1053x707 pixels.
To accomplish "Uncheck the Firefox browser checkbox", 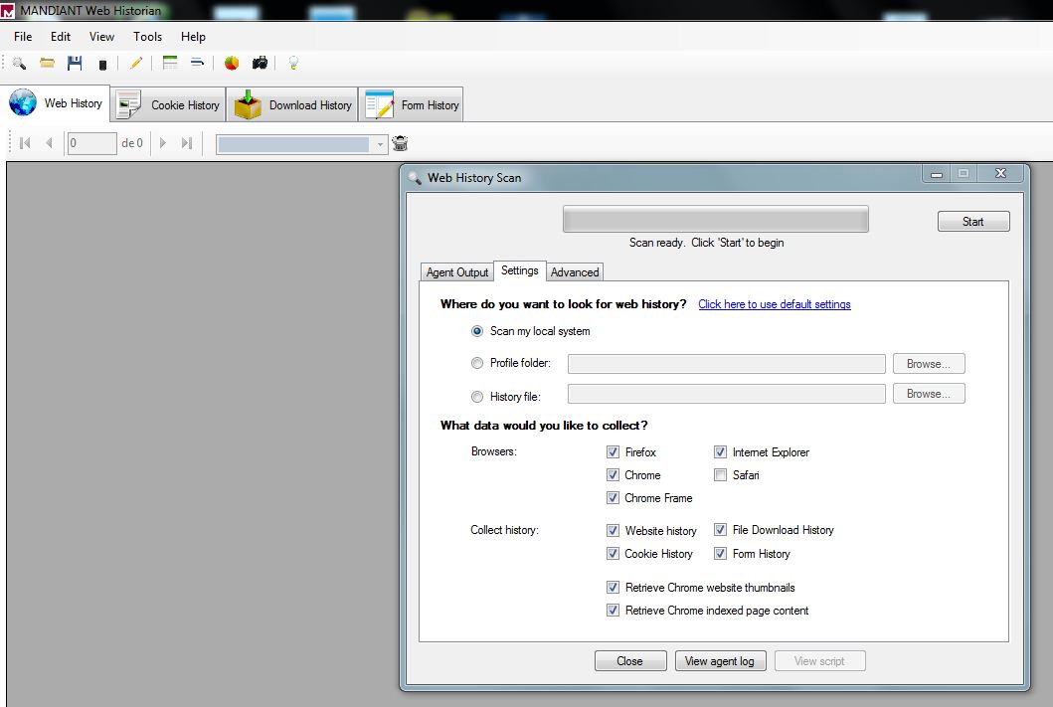I will pos(613,451).
